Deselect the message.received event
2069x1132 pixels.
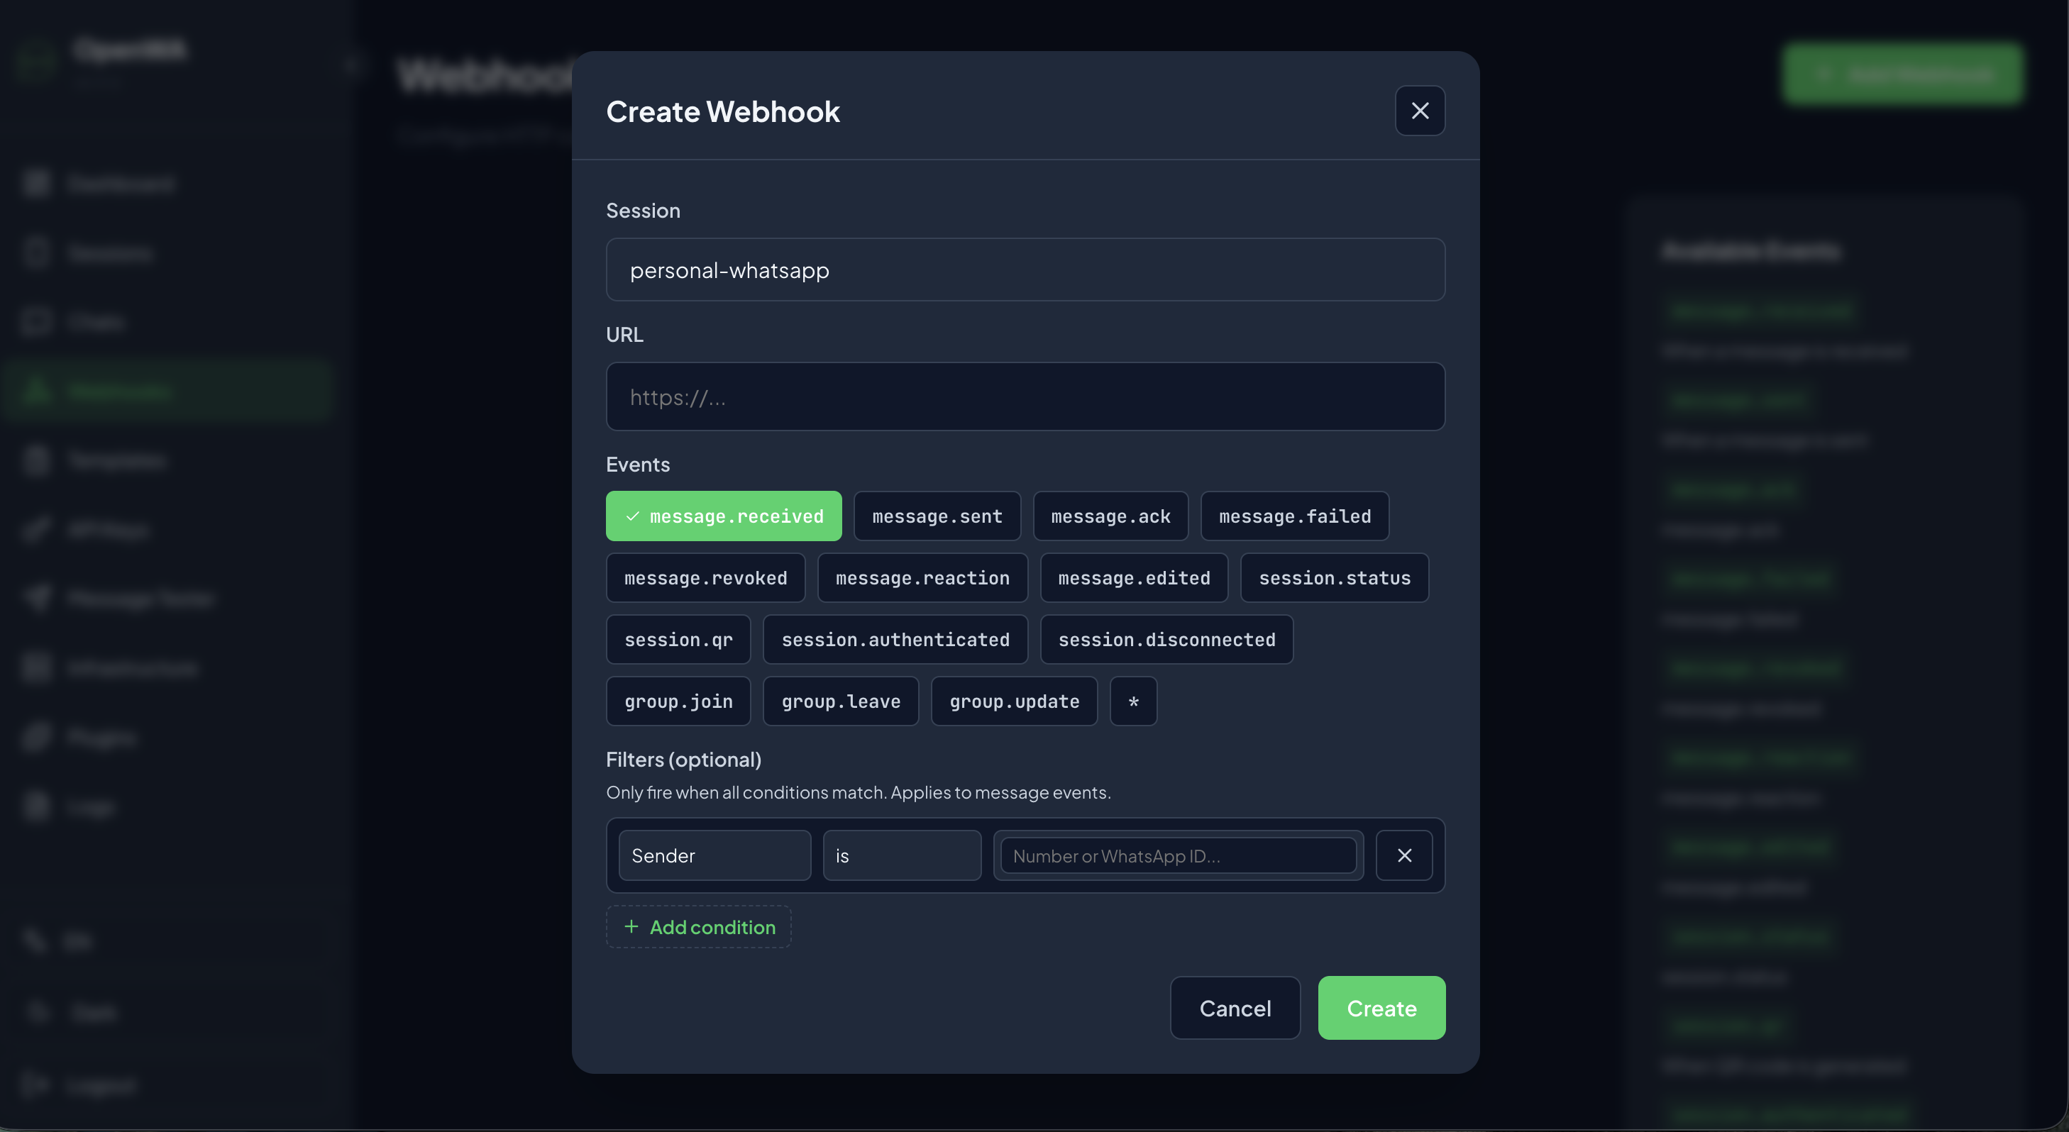point(724,516)
